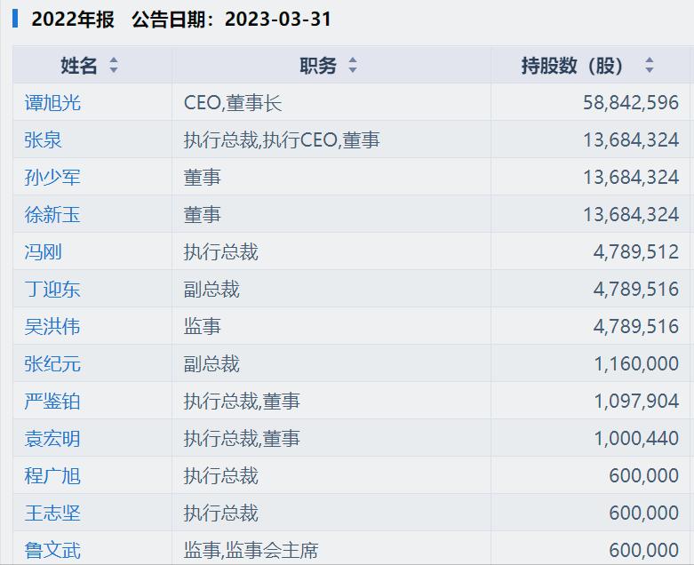Open 谭旭光 name link
Viewport: 694px width, 565px height.
(x=52, y=103)
